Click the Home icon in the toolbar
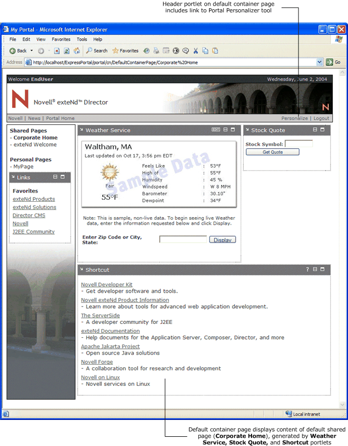The image size is (348, 446). (77, 51)
